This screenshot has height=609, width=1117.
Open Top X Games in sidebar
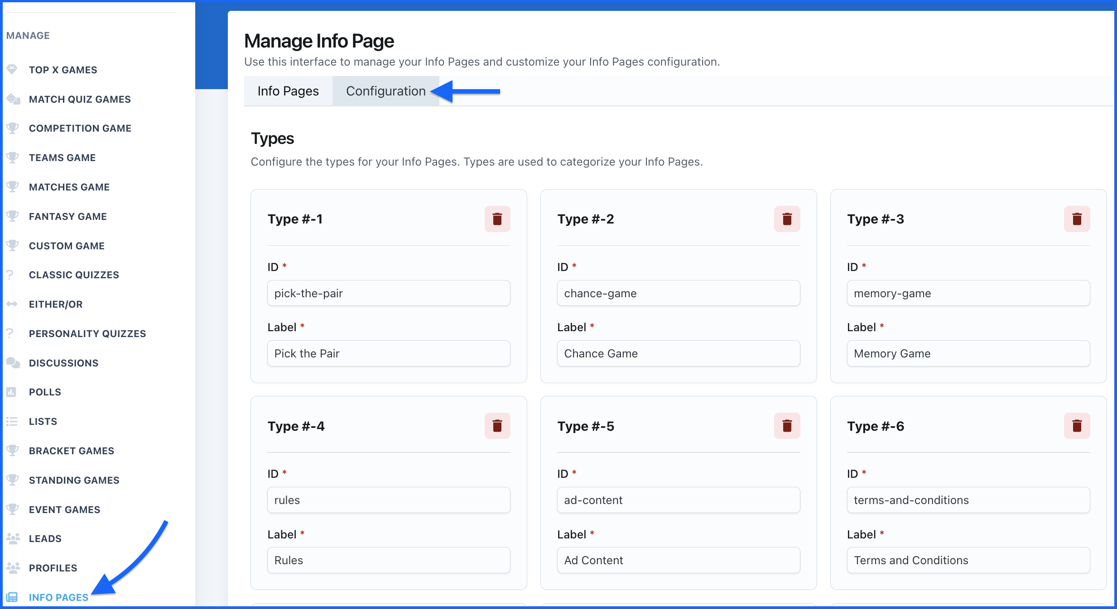click(x=63, y=70)
